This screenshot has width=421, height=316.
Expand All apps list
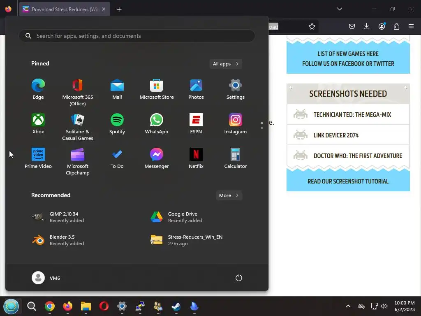(x=226, y=64)
